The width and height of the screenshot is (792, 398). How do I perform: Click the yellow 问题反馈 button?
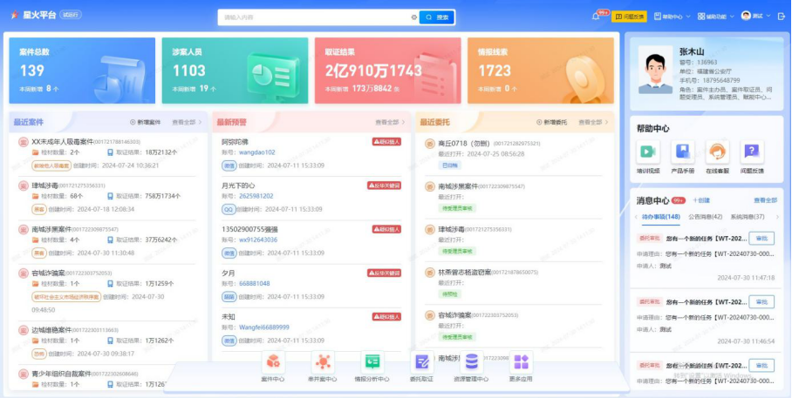tap(629, 17)
